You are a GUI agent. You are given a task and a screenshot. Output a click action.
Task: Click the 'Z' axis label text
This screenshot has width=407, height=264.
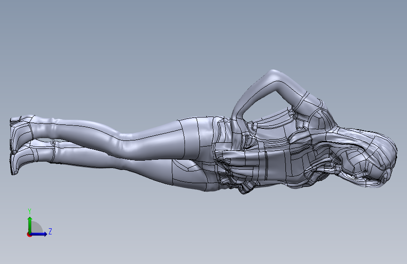[50, 231]
